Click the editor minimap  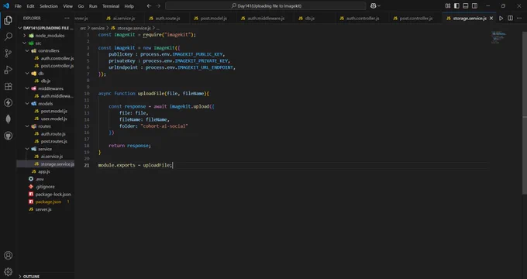click(499, 37)
